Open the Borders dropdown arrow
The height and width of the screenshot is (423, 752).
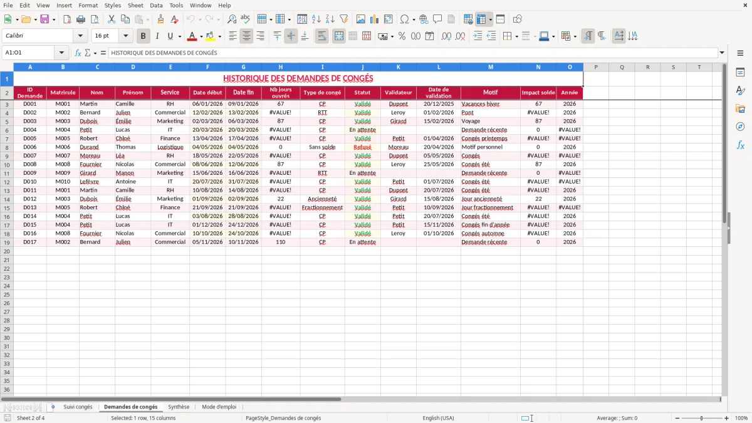(x=516, y=36)
